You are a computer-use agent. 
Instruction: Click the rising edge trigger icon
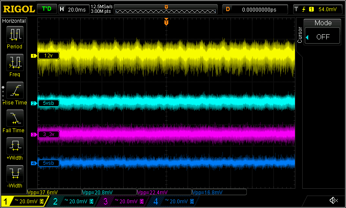click(x=304, y=9)
